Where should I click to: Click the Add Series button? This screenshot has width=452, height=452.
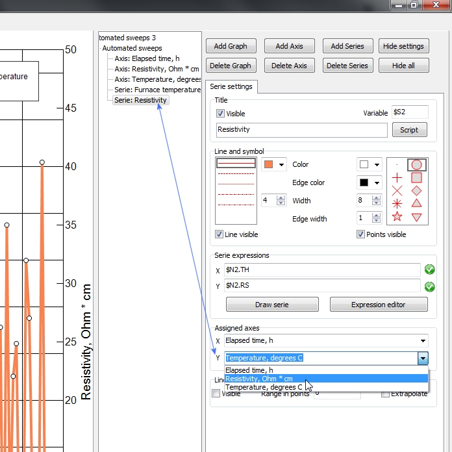pos(347,46)
